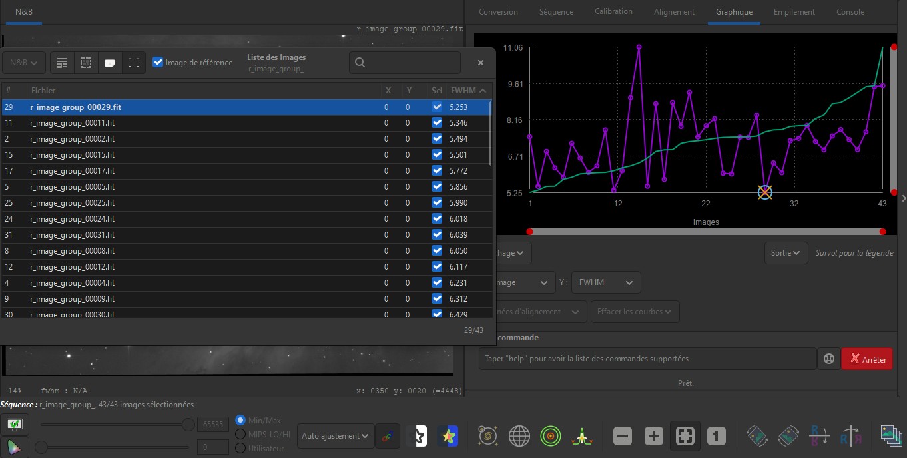The height and width of the screenshot is (458, 907).
Task: Switch to the Empilement tab
Action: pyautogui.click(x=794, y=12)
